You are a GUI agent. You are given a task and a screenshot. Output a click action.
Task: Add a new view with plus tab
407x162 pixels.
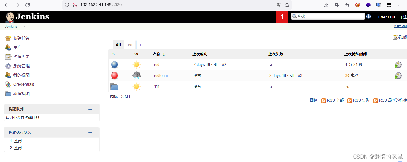pyautogui.click(x=141, y=45)
